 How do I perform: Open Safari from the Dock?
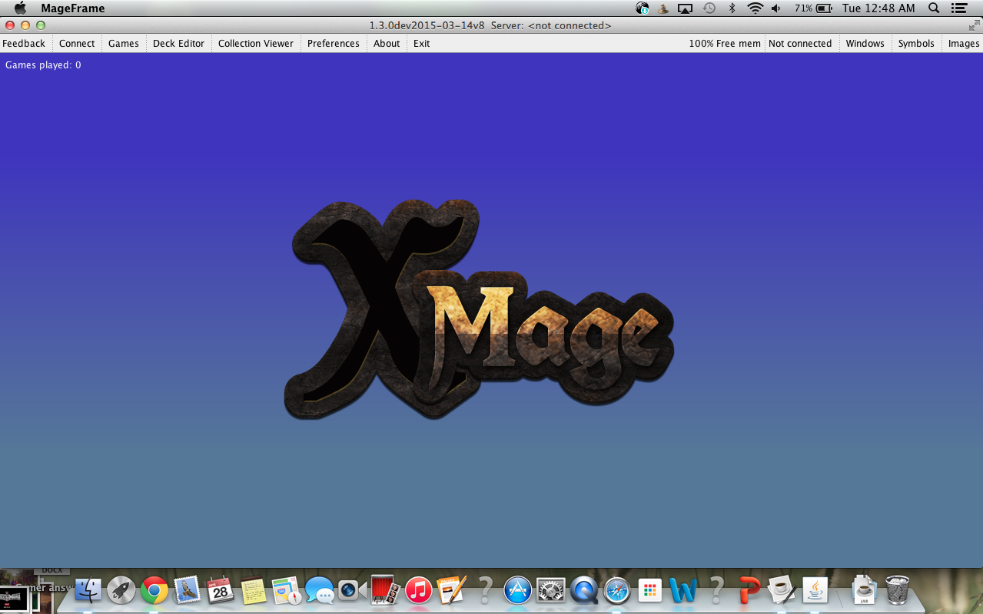pyautogui.click(x=617, y=590)
